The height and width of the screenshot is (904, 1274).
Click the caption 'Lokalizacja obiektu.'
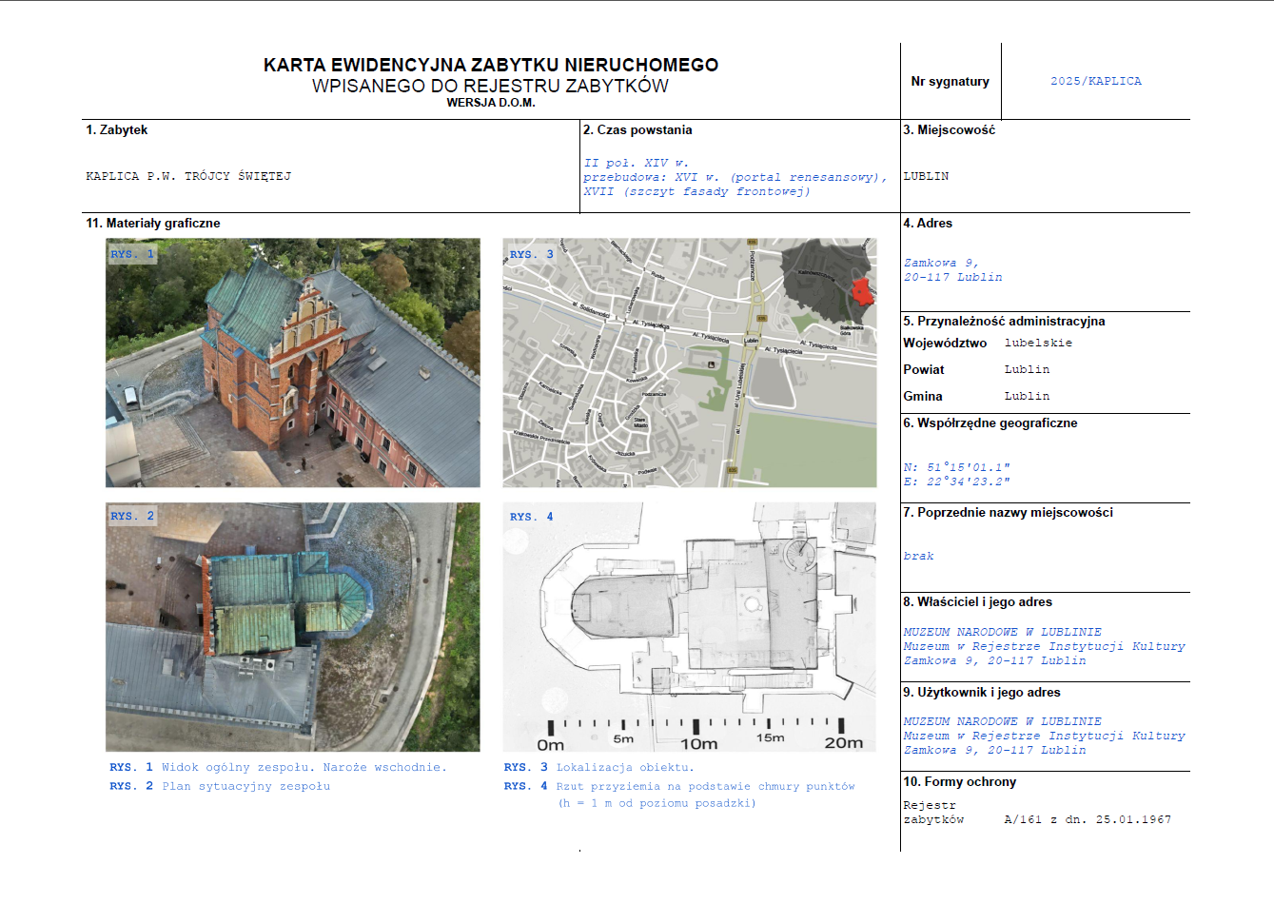pyautogui.click(x=625, y=767)
